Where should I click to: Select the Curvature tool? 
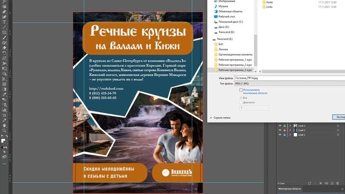(4, 17)
